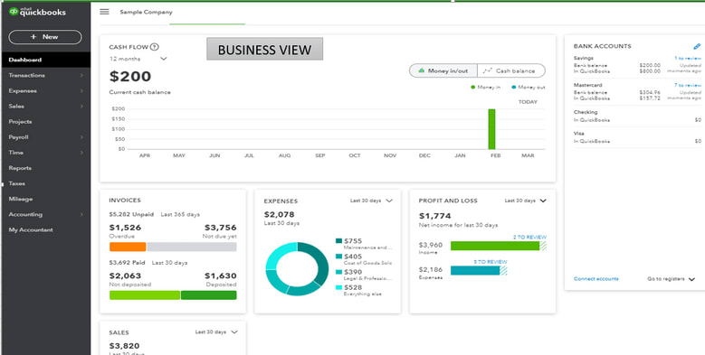Screen dimensions: 705x355
Task: Open My Accountant in sidebar
Action: pos(31,229)
